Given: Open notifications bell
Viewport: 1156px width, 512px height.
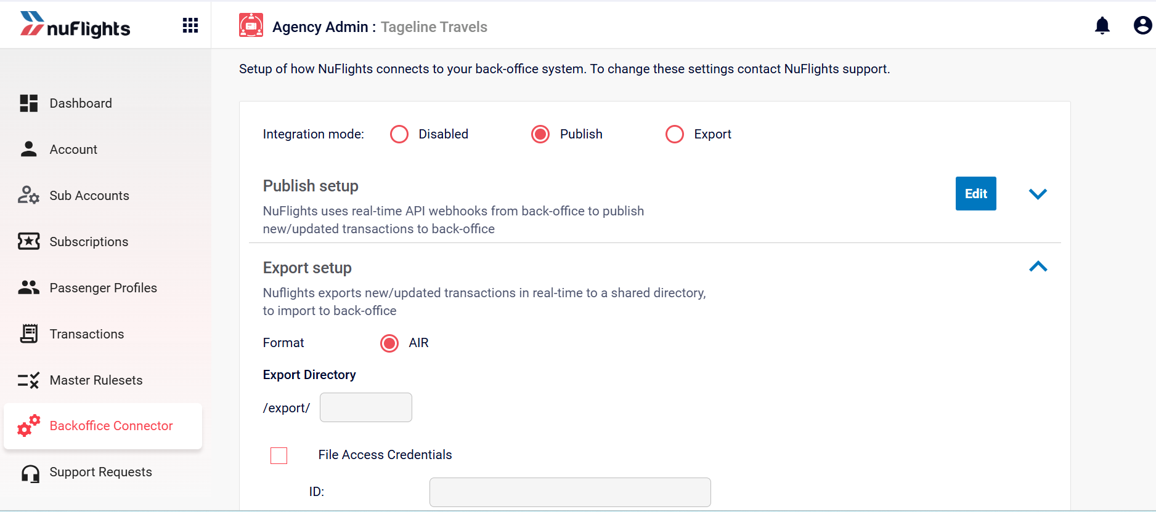Looking at the screenshot, I should coord(1102,25).
